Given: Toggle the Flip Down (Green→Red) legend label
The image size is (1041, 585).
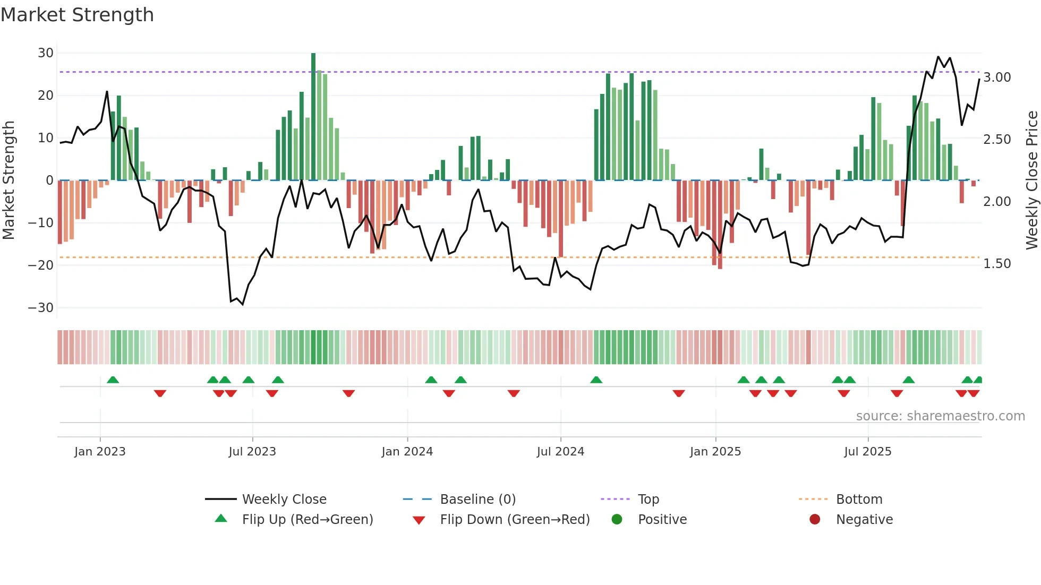Looking at the screenshot, I should click(515, 519).
